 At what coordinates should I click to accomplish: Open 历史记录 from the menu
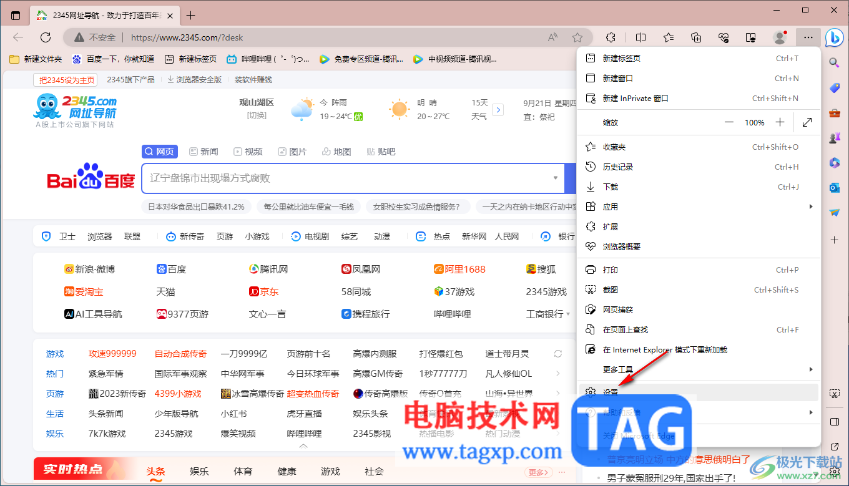699,167
